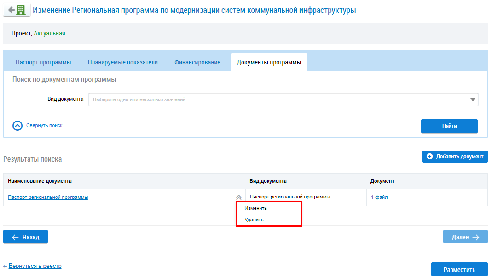Click the Далее next button

tap(465, 237)
